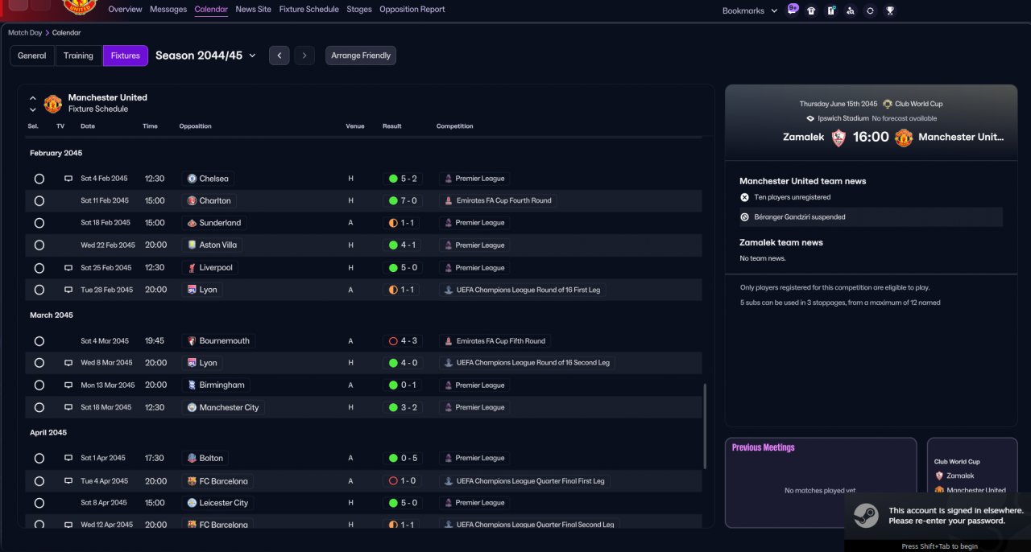Select the Bournemouth fixture radio button
Viewport: 1031px width, 552px height.
click(39, 341)
